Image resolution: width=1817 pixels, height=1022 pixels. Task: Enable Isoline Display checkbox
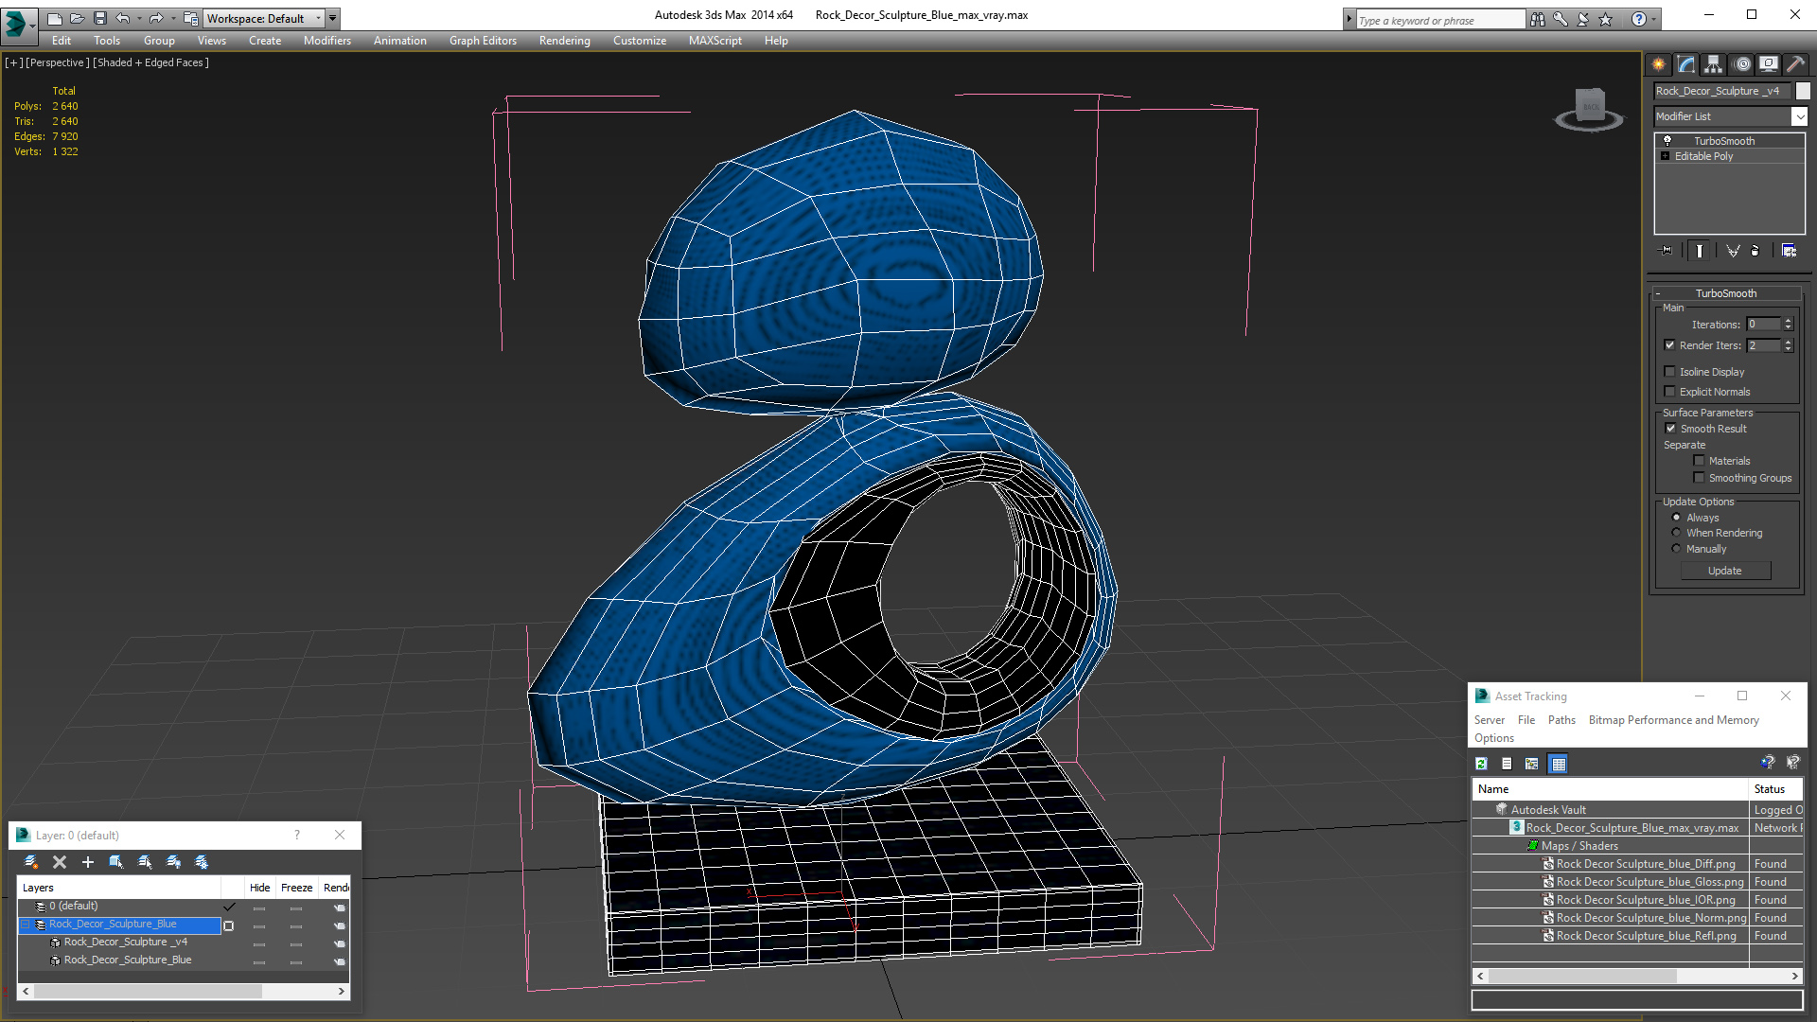(1670, 372)
